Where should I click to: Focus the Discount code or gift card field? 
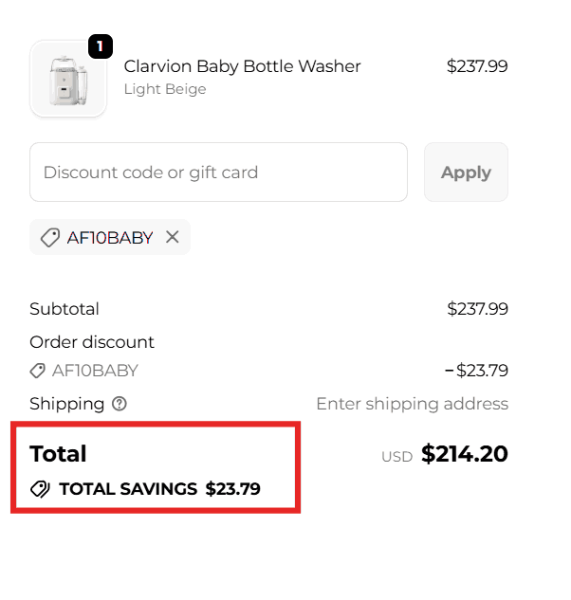coord(218,173)
